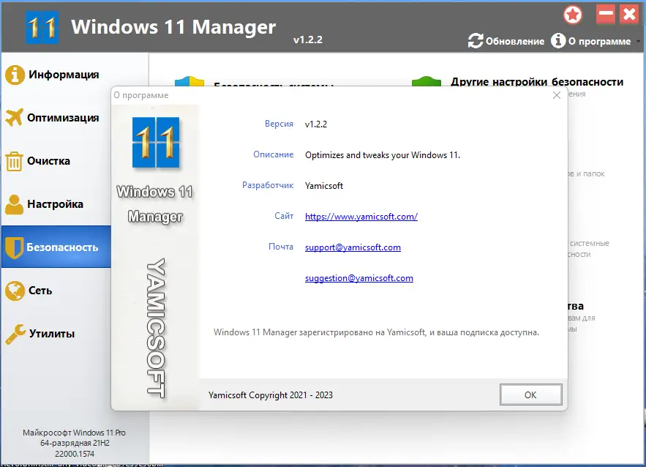Minimize the Windows 11 Manager window
Viewport: 646px width, 467px height.
pos(606,15)
